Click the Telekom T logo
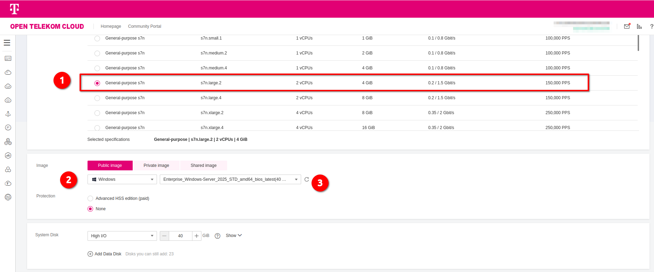Image resolution: width=654 pixels, height=272 pixels. tap(14, 9)
